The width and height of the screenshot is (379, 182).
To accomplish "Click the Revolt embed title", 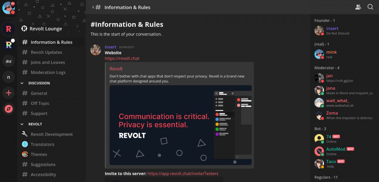I will point(116,69).
